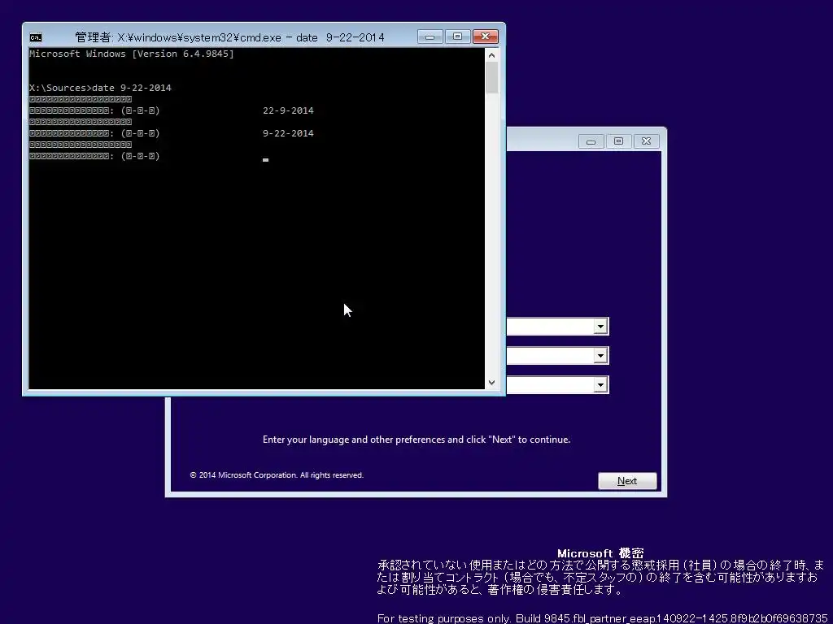Minimize the command prompt window

click(430, 37)
